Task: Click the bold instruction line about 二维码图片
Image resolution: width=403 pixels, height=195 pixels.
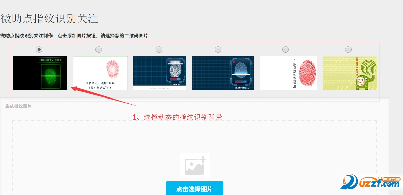Action: pos(75,36)
